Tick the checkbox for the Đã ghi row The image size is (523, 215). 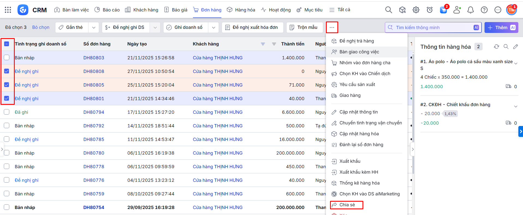point(7,112)
